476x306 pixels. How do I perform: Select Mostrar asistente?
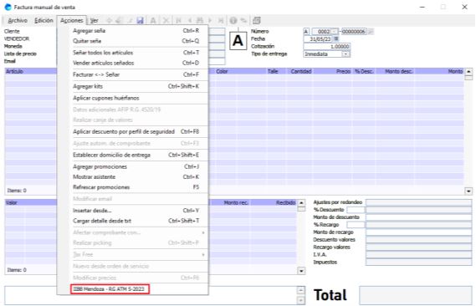pyautogui.click(x=133, y=176)
